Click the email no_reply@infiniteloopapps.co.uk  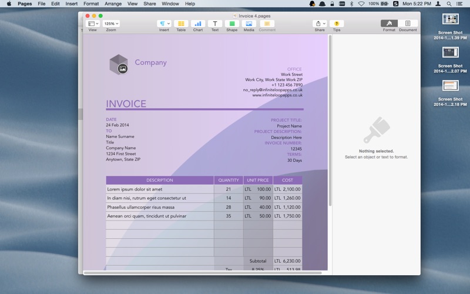pyautogui.click(x=273, y=90)
